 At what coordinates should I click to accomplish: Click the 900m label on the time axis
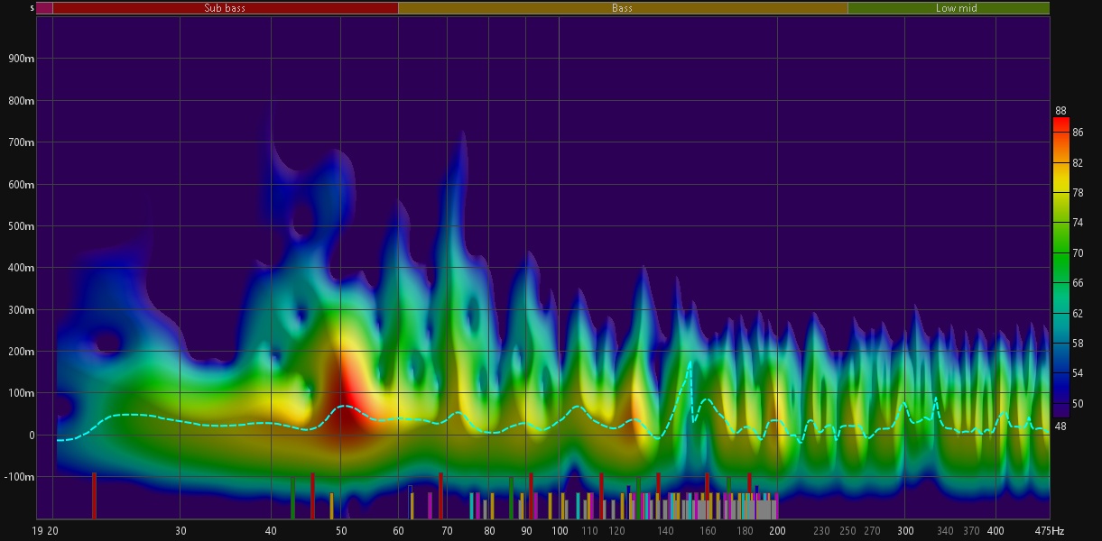coord(17,60)
